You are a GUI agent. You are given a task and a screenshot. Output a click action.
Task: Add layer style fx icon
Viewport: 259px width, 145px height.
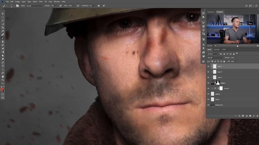[239, 116]
